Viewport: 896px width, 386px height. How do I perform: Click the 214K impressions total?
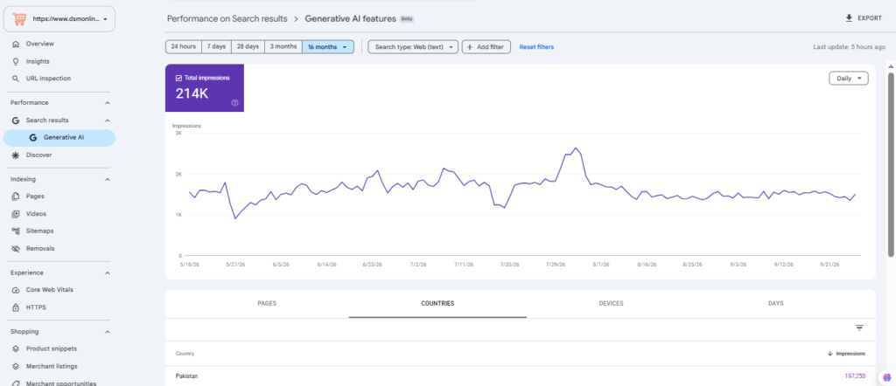[192, 93]
